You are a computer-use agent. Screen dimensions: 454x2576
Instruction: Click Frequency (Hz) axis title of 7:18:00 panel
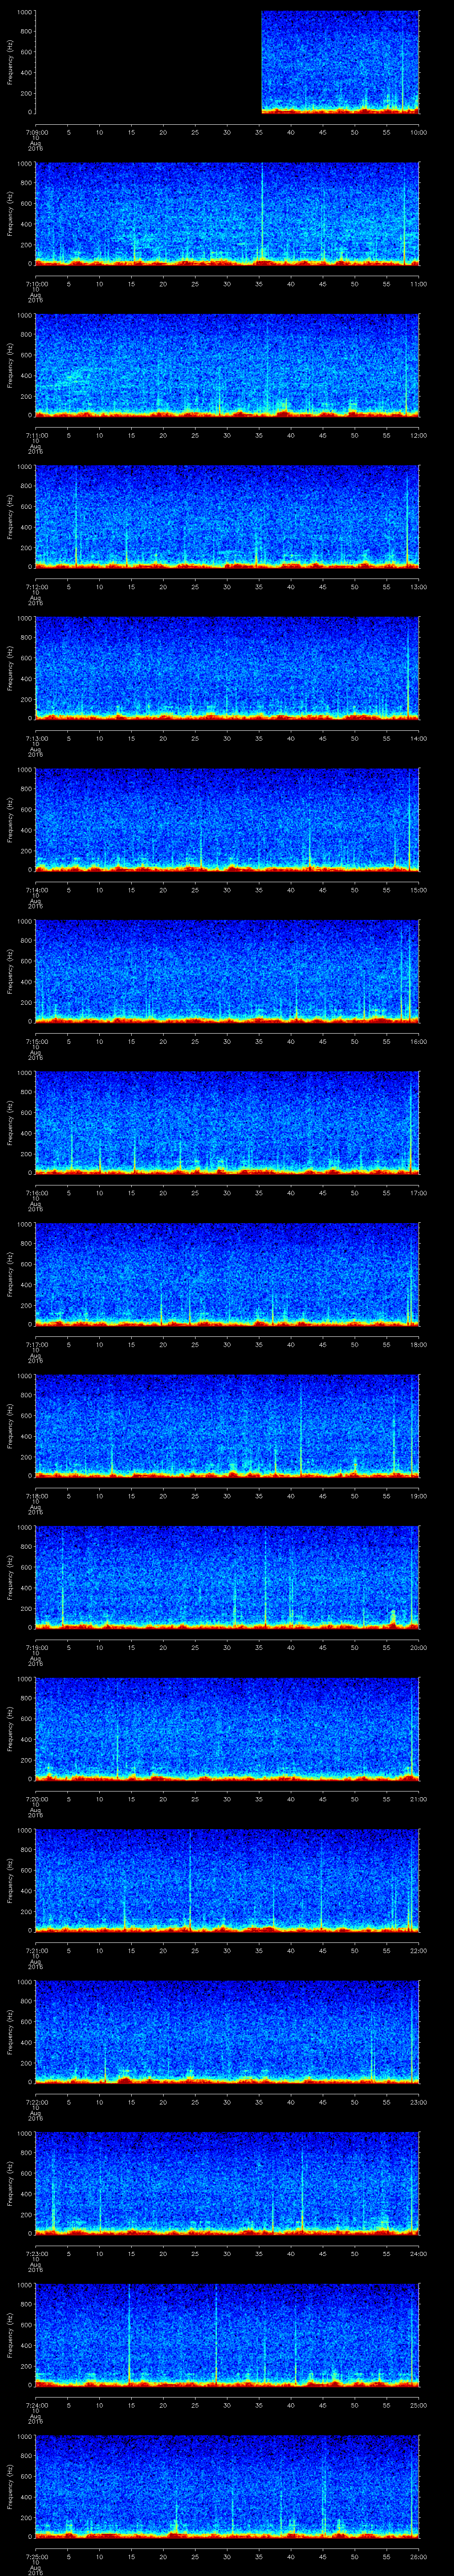pos(10,1425)
